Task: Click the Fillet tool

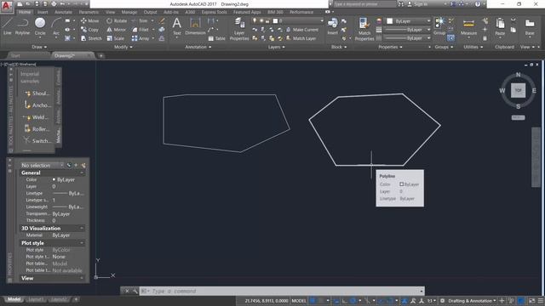Action: 141,30
